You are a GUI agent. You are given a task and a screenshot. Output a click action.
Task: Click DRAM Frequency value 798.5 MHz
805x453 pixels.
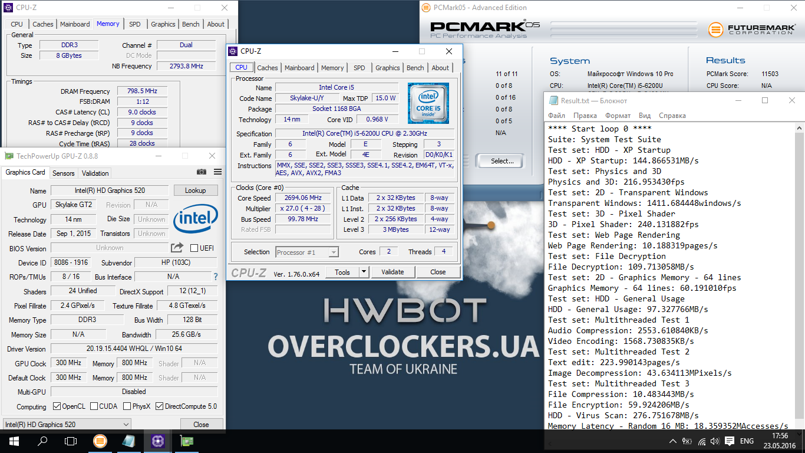click(142, 91)
